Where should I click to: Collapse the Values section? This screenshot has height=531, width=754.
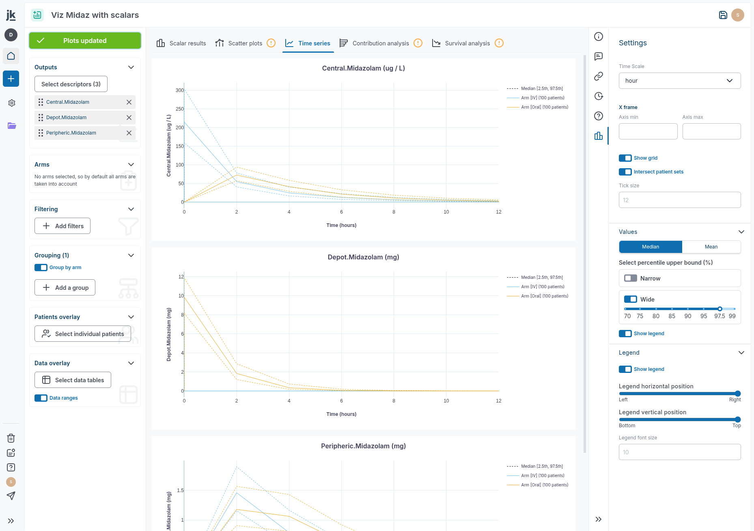742,231
